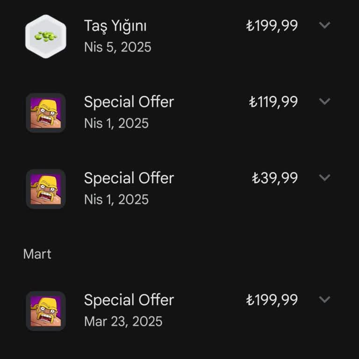Tap the Nis 1 date under ₺119,99 offer
Screen dimensions: 359x359
pos(116,123)
